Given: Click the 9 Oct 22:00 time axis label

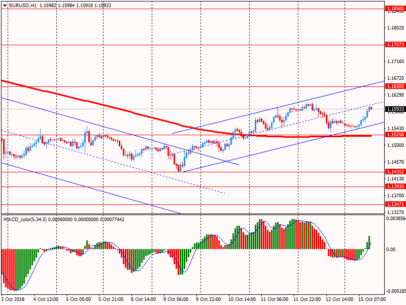Looking at the screenshot, I should coord(209,299).
